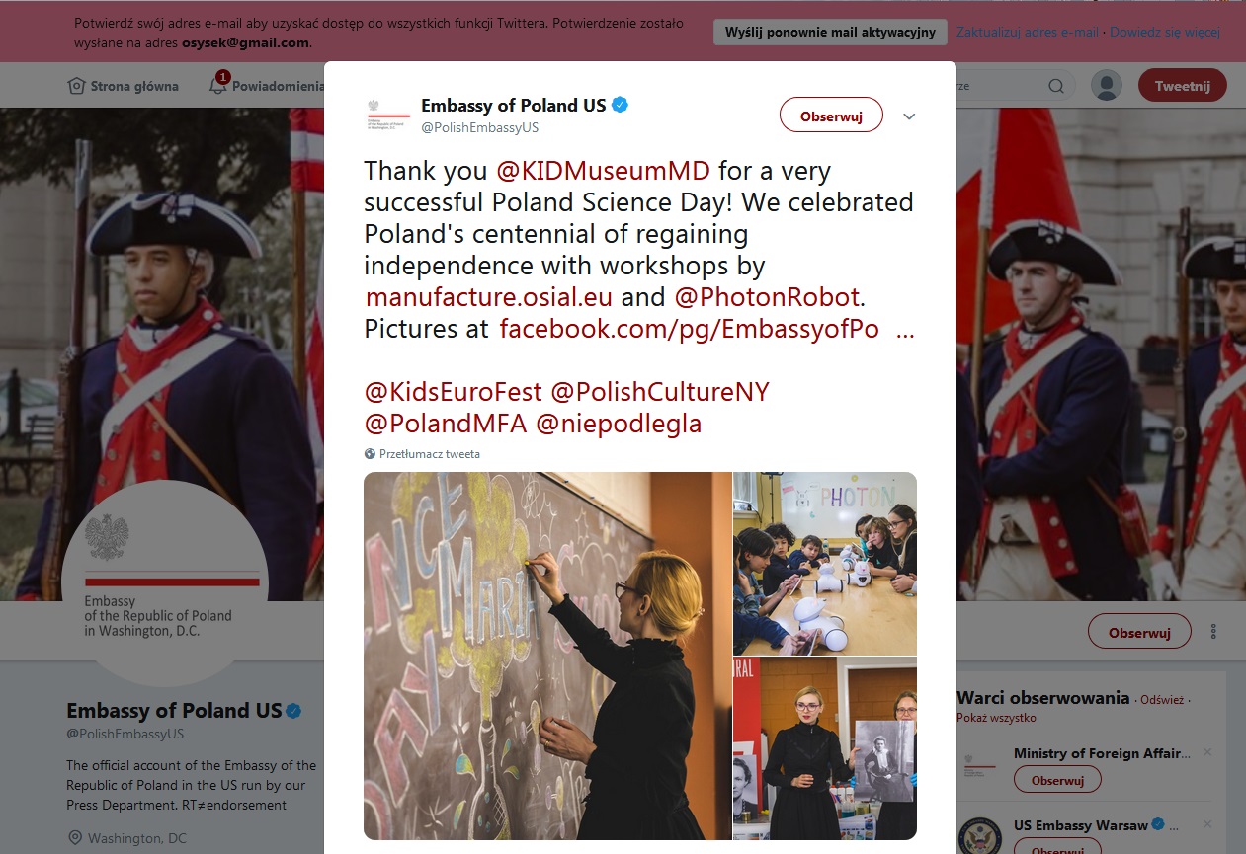Expand the tweet options chevron

point(909,116)
